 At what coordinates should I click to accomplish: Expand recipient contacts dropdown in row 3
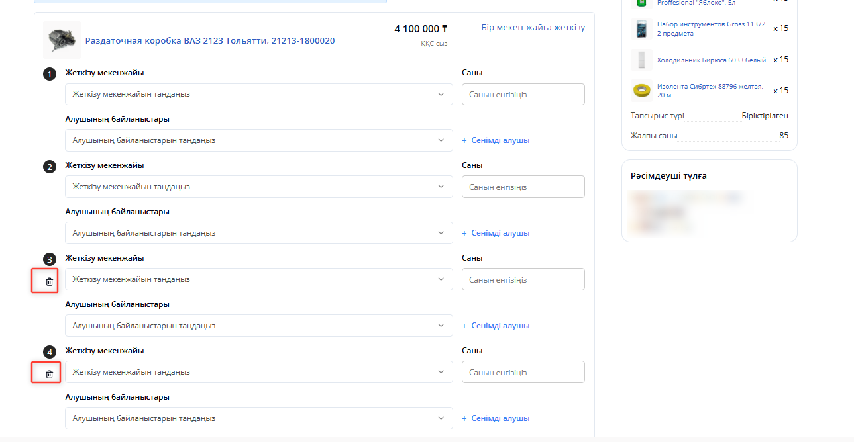(x=258, y=326)
